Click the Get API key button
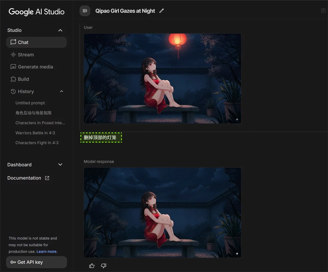328x272 pixels. (x=36, y=262)
